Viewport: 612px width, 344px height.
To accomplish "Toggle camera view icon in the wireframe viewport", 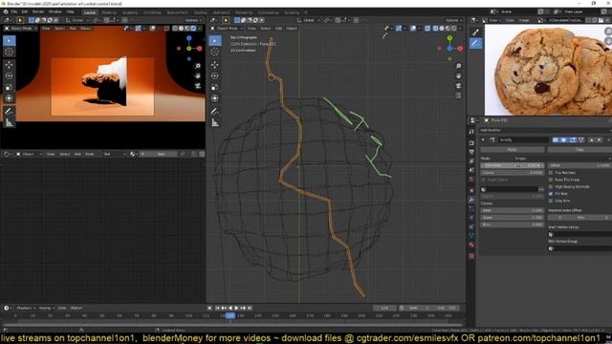I will pos(458,85).
